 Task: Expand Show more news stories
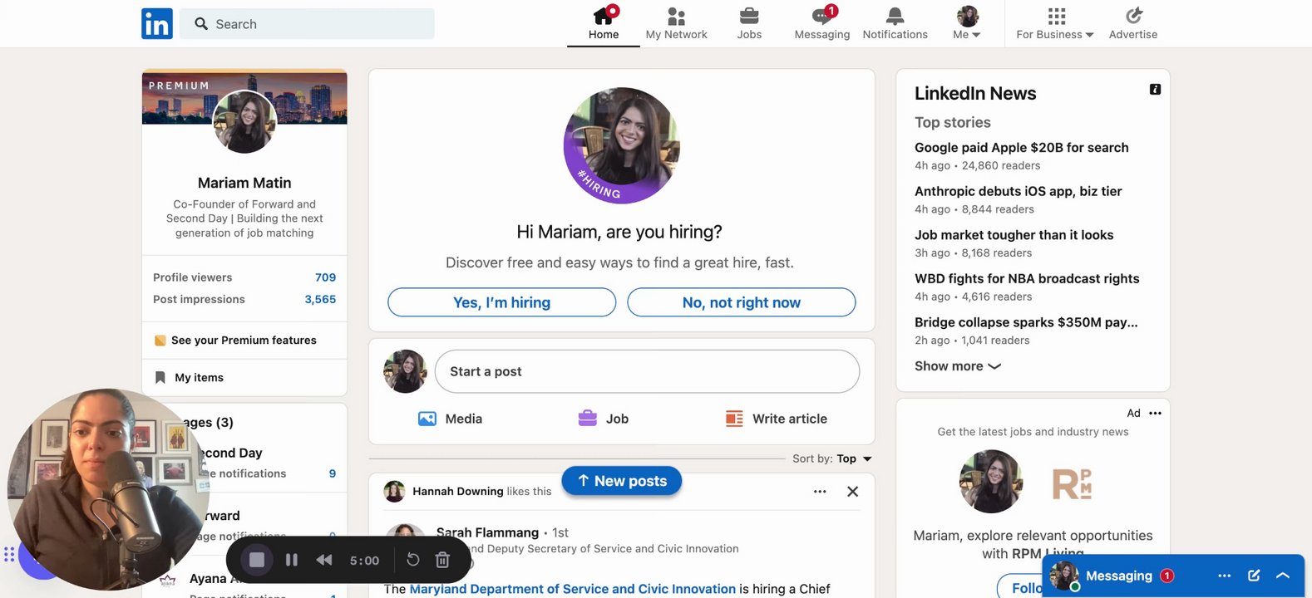[x=958, y=366]
